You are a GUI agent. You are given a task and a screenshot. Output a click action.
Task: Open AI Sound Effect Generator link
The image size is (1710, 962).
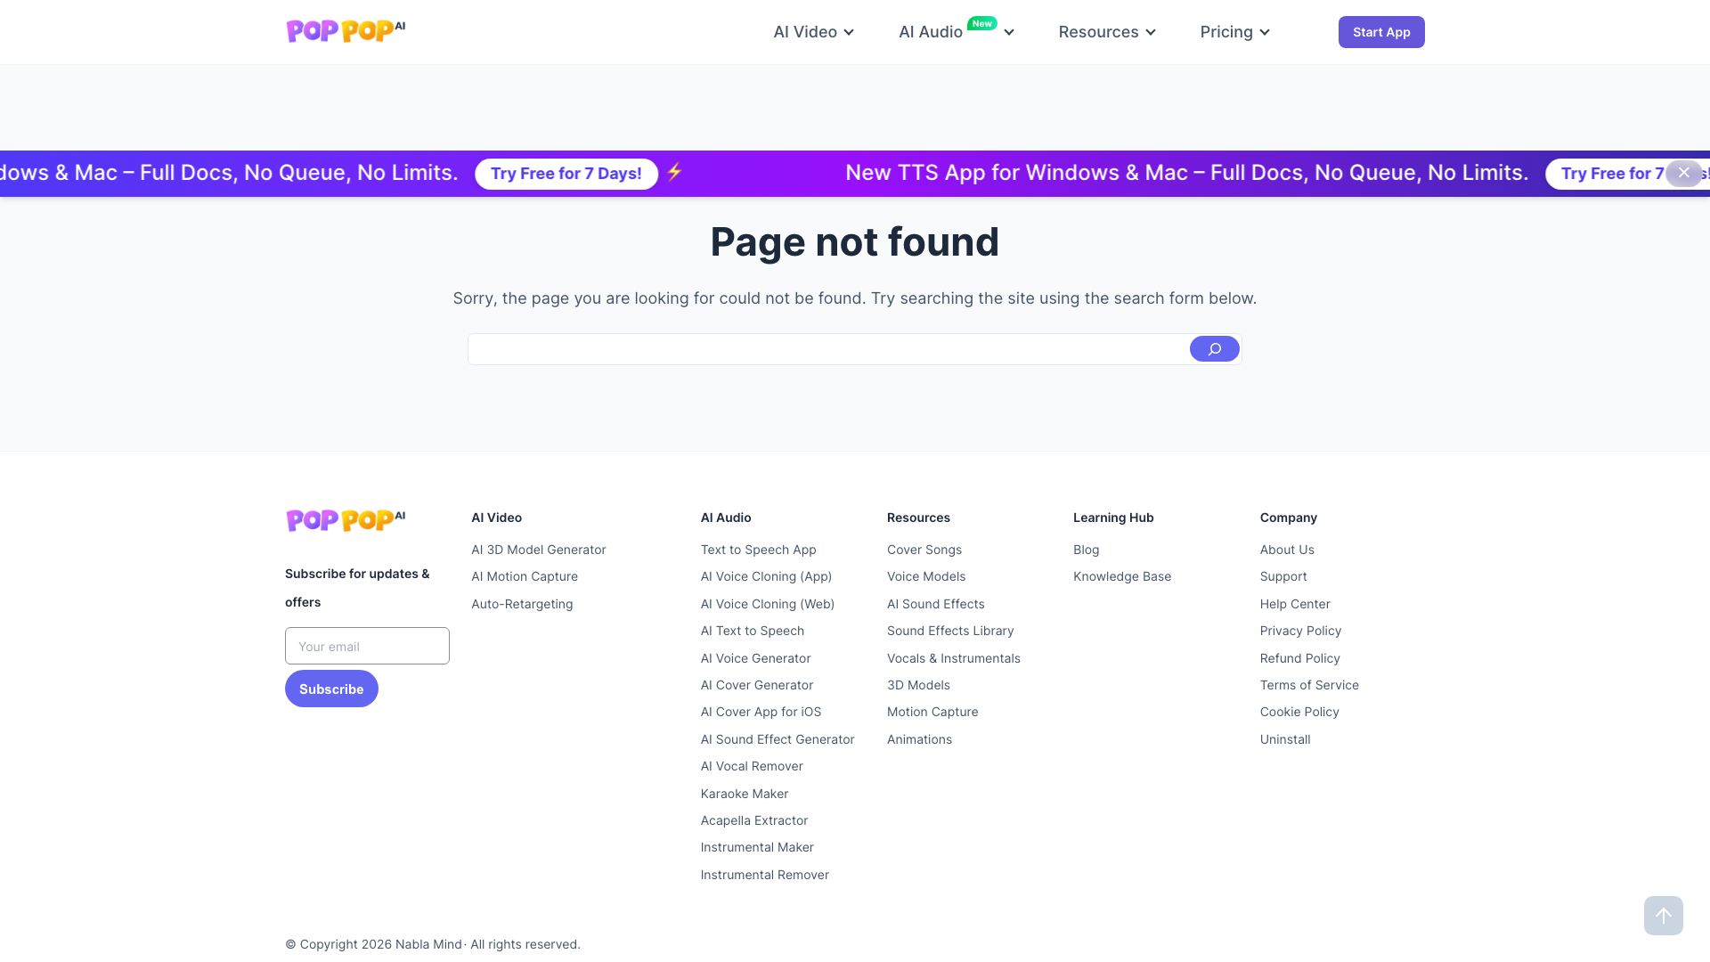tap(778, 739)
